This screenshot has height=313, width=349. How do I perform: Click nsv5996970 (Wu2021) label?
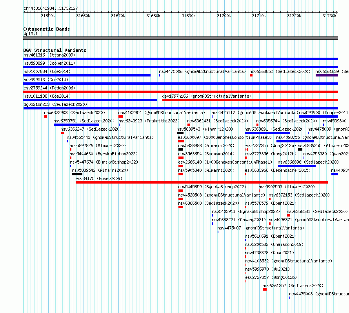[267, 269]
